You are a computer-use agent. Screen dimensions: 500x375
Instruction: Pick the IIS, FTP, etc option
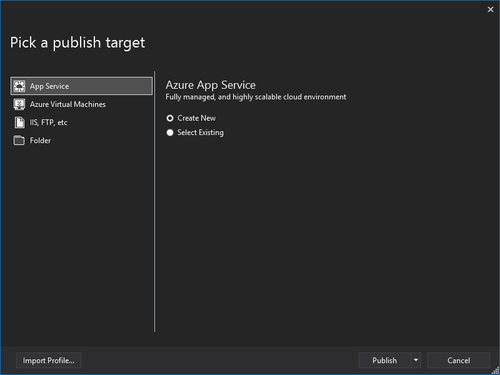82,122
